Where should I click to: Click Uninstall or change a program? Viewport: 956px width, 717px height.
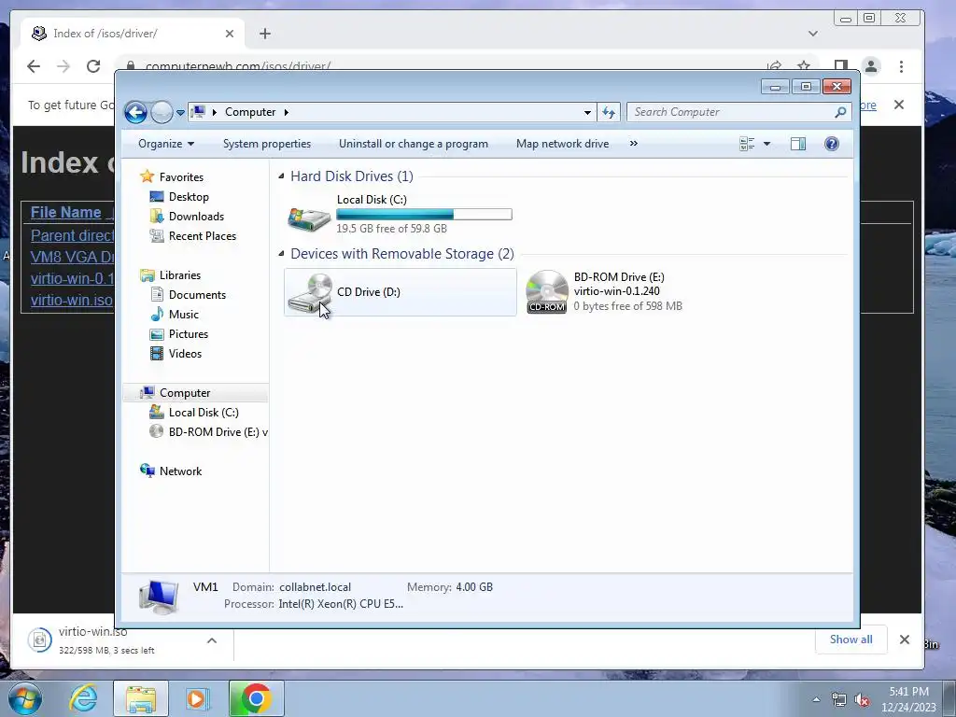coord(414,144)
